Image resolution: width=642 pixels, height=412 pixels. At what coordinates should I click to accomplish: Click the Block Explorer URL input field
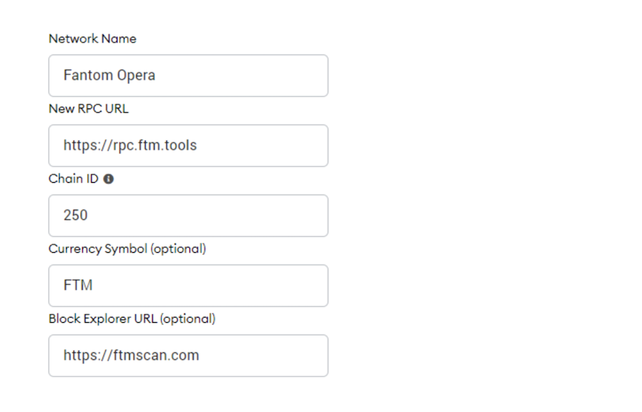coord(188,356)
